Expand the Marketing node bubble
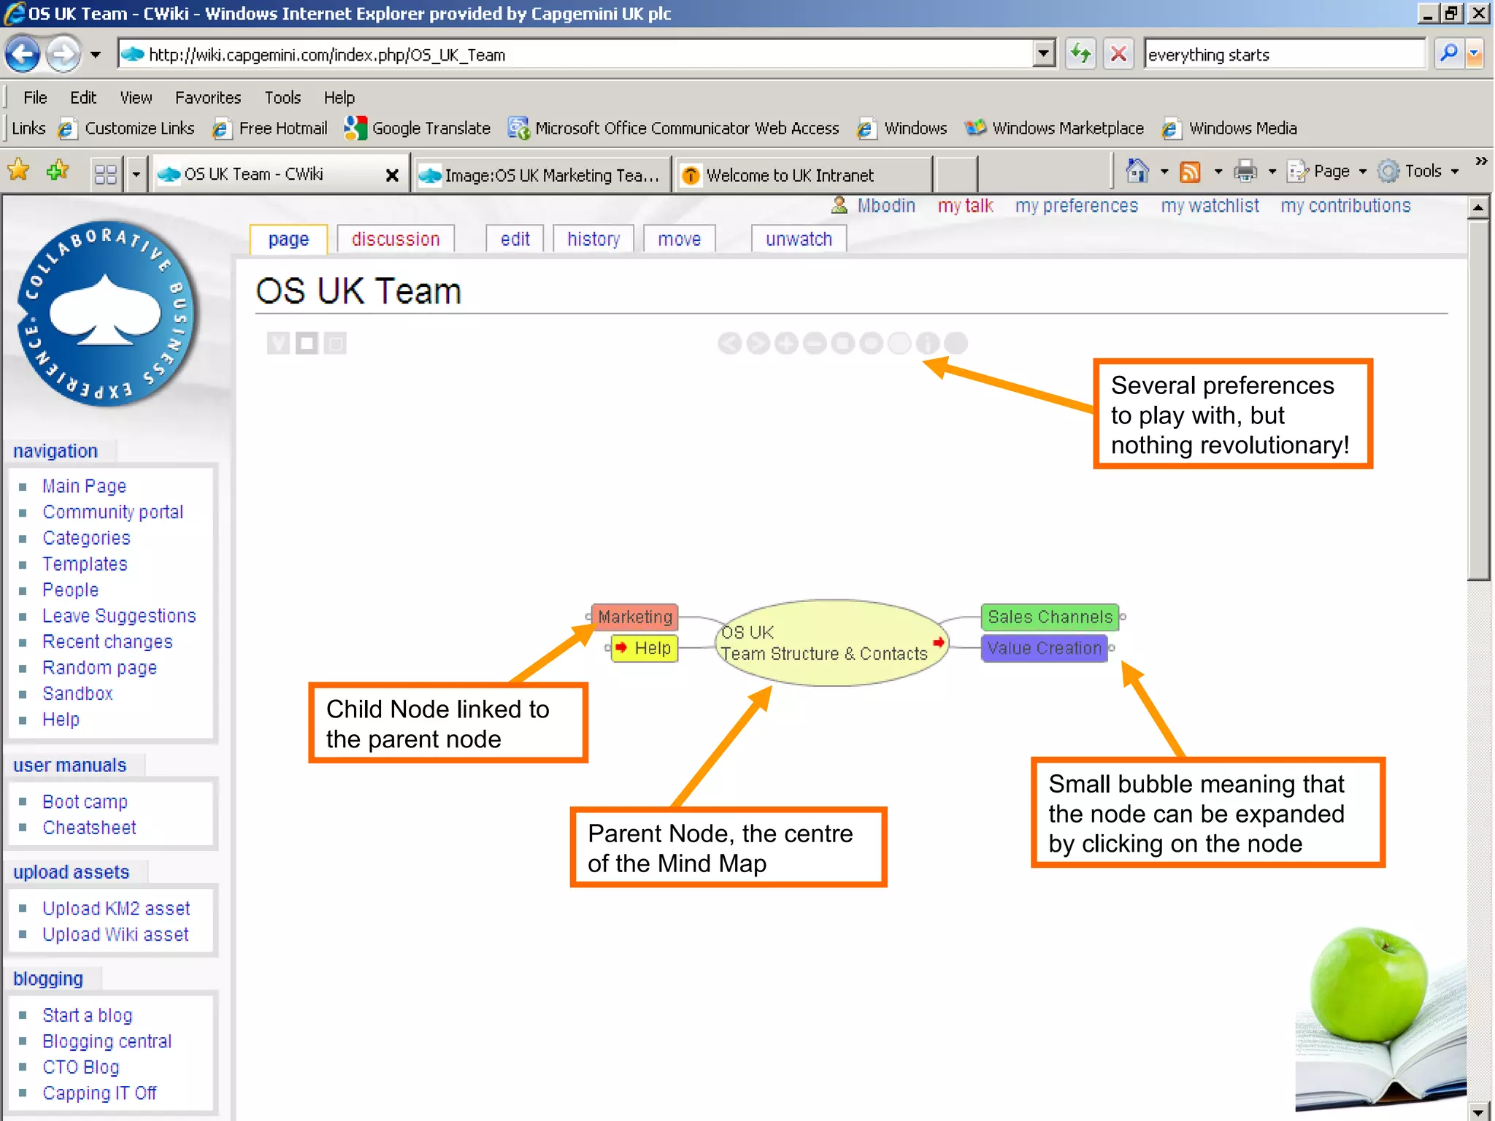Viewport: 1495px width, 1121px height. [x=588, y=617]
